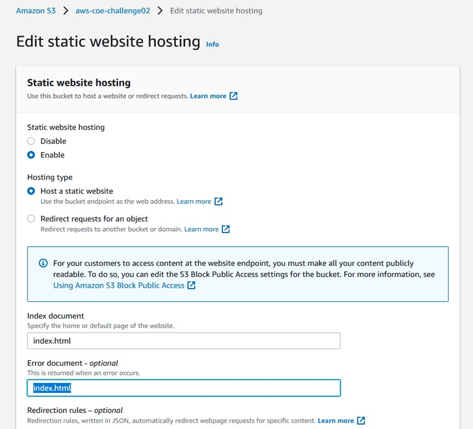
Task: Click the Index document input field
Action: click(x=184, y=341)
